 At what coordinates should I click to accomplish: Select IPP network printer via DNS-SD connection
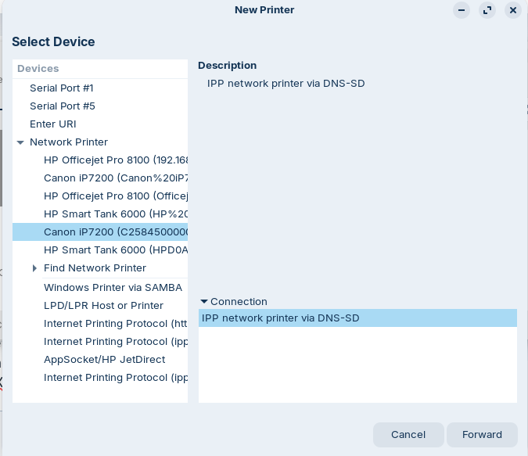click(281, 318)
